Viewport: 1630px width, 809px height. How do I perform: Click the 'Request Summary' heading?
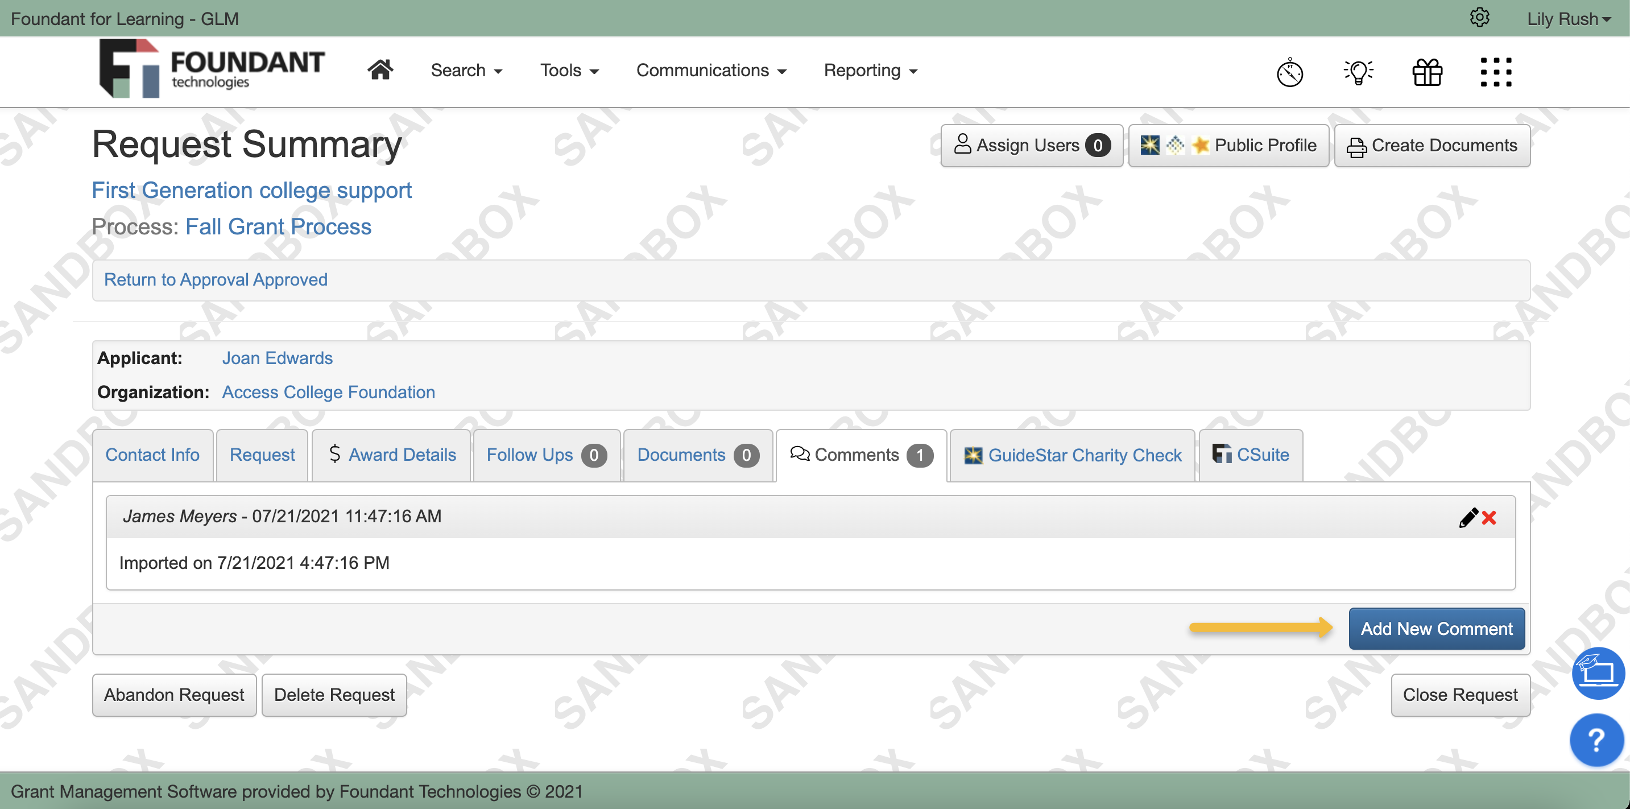click(247, 145)
